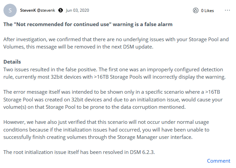236x168 pixels.
Task: Open the three-dot more options menu
Action: click(x=227, y=10)
